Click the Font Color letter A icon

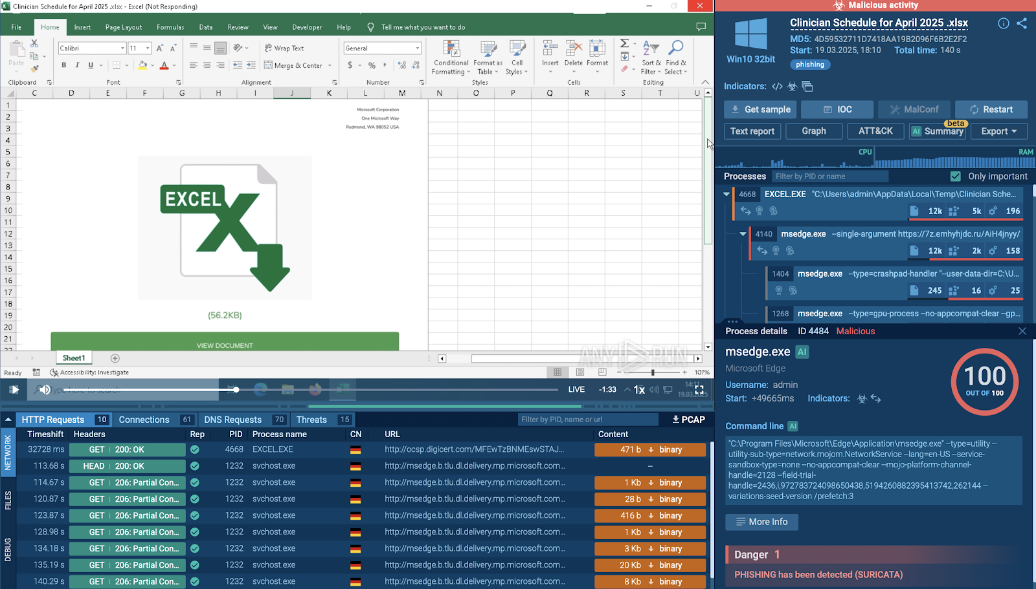[x=164, y=65]
